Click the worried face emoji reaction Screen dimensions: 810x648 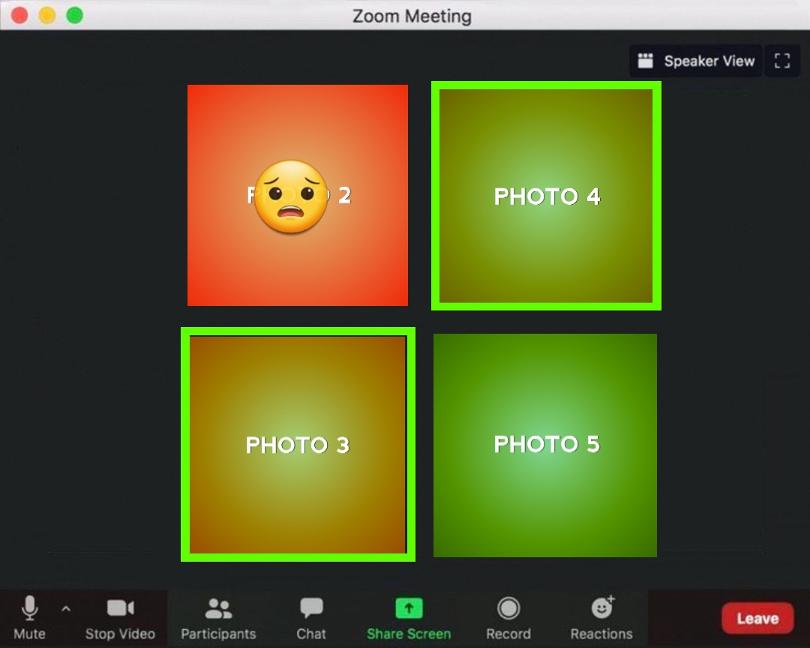291,196
